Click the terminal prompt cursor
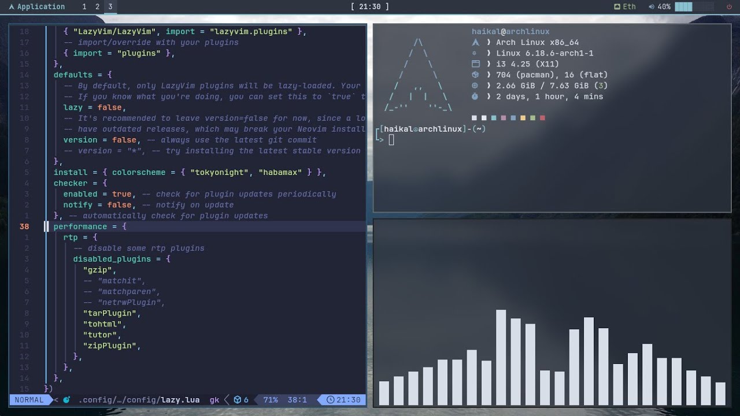The height and width of the screenshot is (416, 740). tap(391, 140)
